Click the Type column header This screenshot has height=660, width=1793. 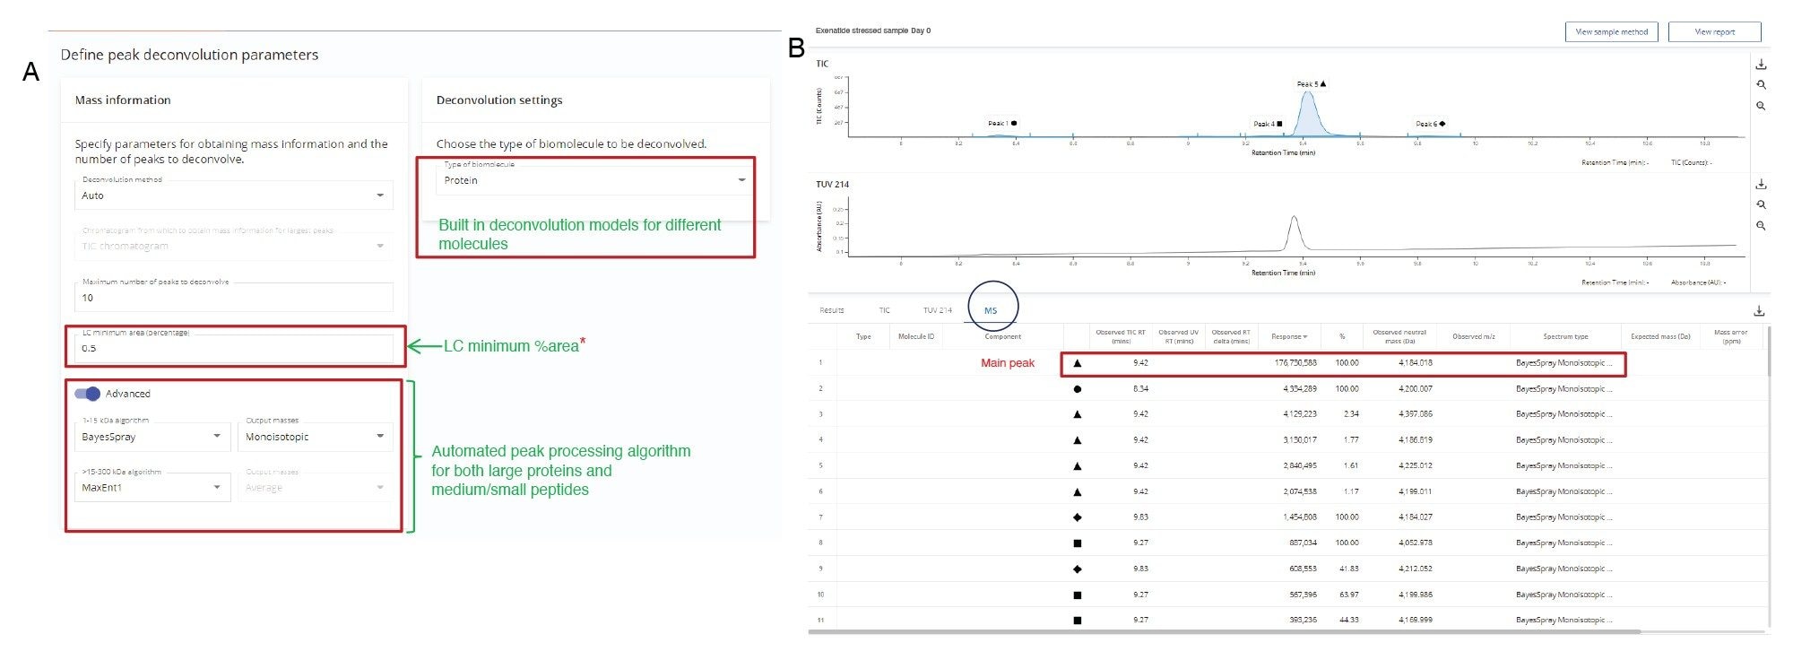[x=863, y=337]
